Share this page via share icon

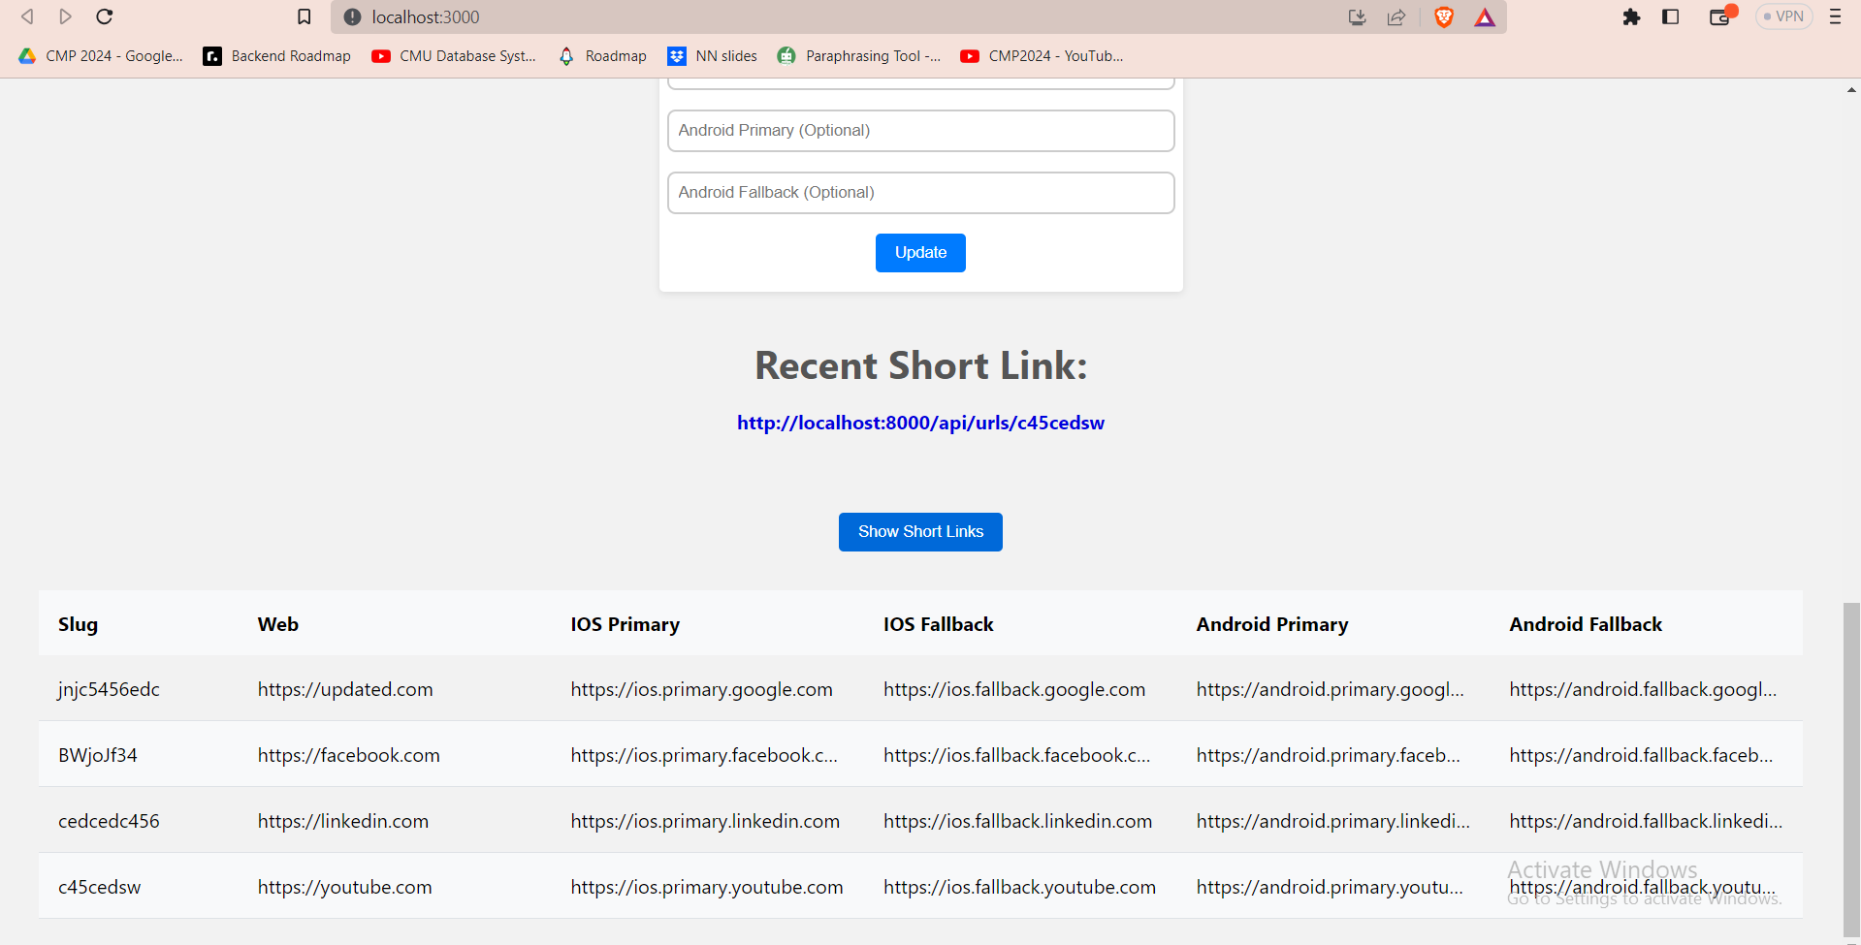1396,16
